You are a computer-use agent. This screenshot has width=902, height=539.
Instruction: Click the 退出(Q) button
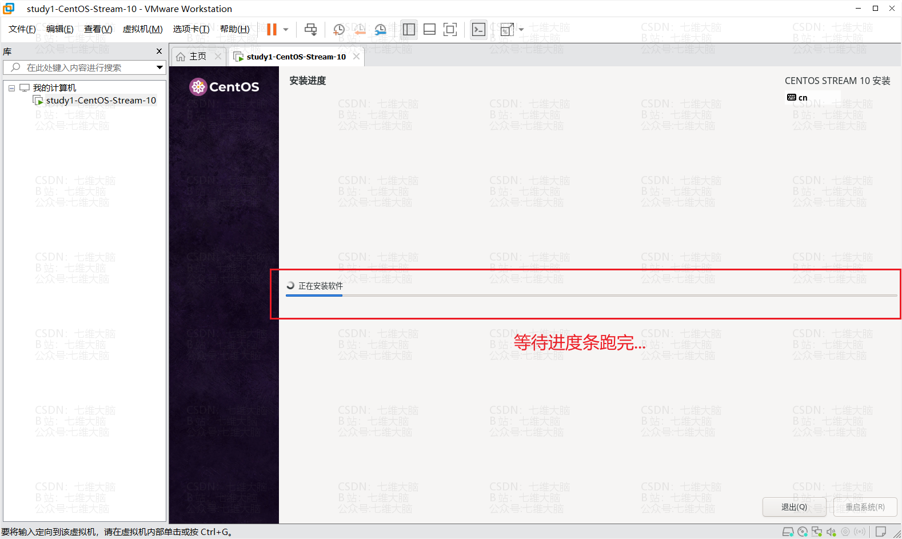tap(794, 507)
